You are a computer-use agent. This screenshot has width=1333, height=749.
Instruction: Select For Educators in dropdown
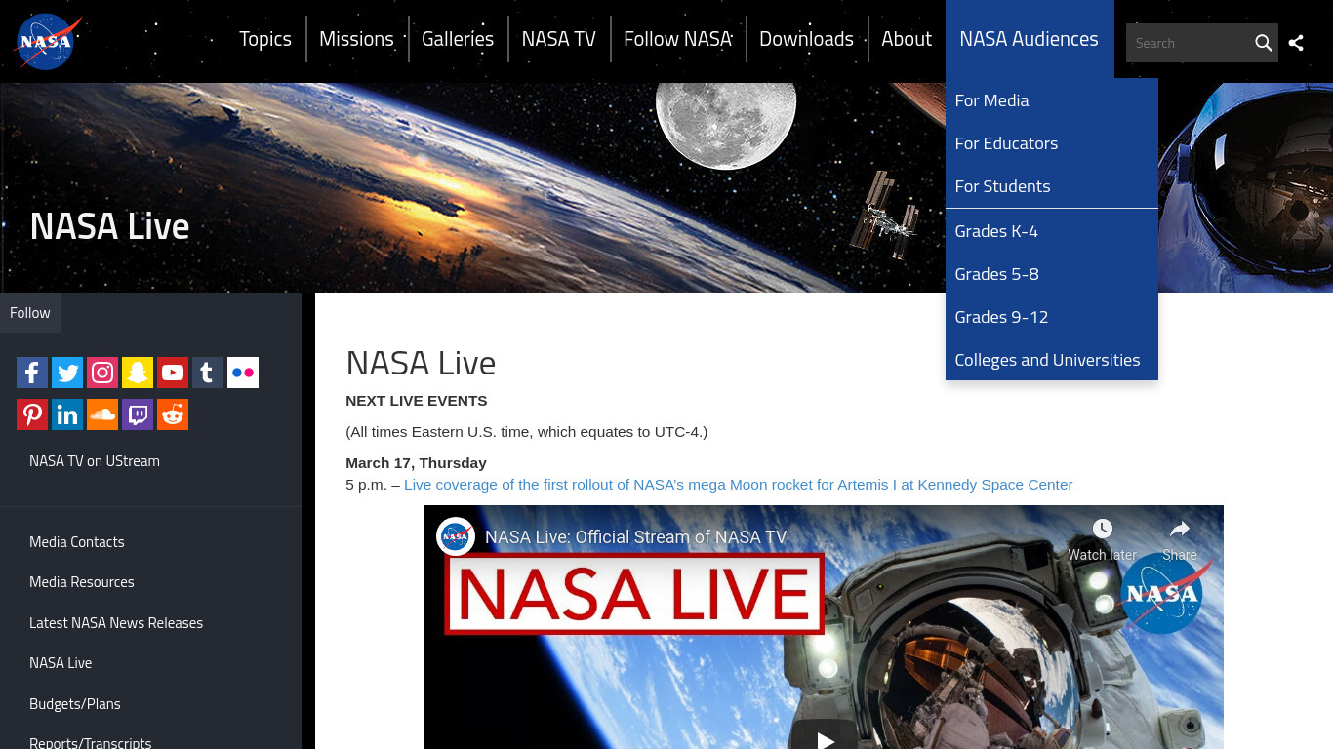pos(1052,143)
